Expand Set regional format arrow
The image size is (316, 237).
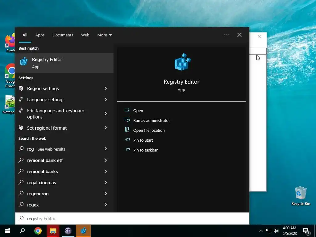pyautogui.click(x=106, y=128)
